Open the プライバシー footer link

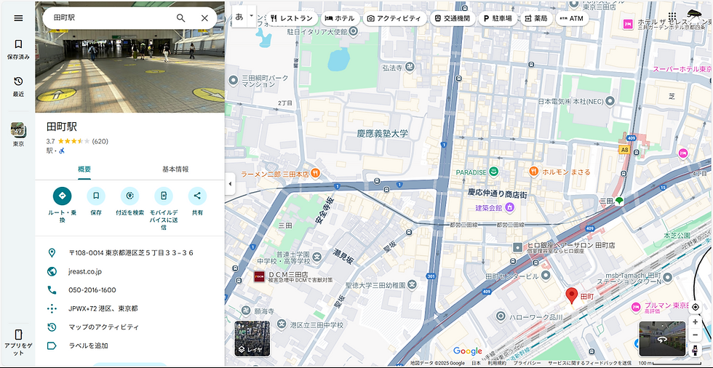[x=528, y=364]
